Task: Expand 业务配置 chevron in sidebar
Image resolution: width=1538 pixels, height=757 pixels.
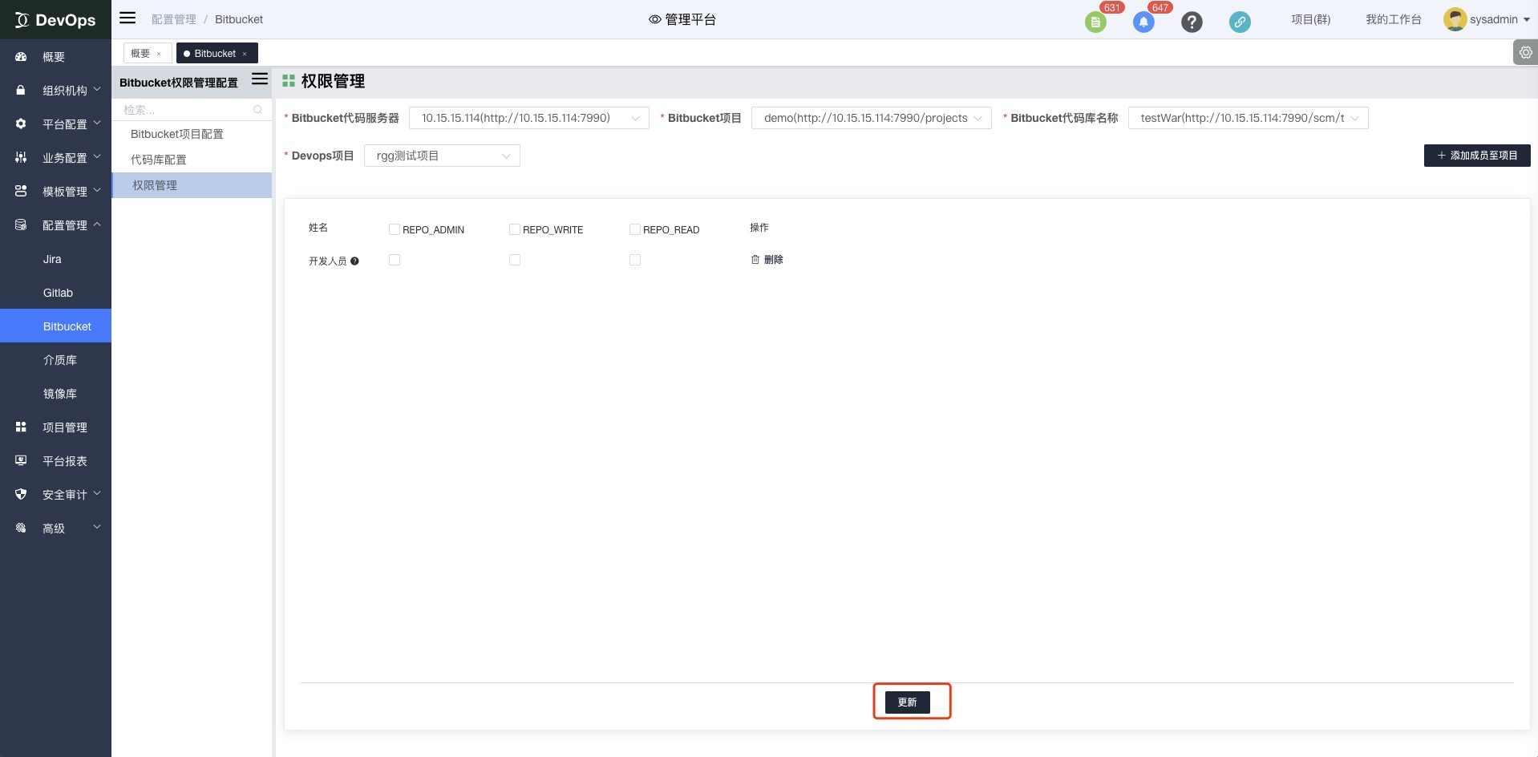Action: point(97,157)
